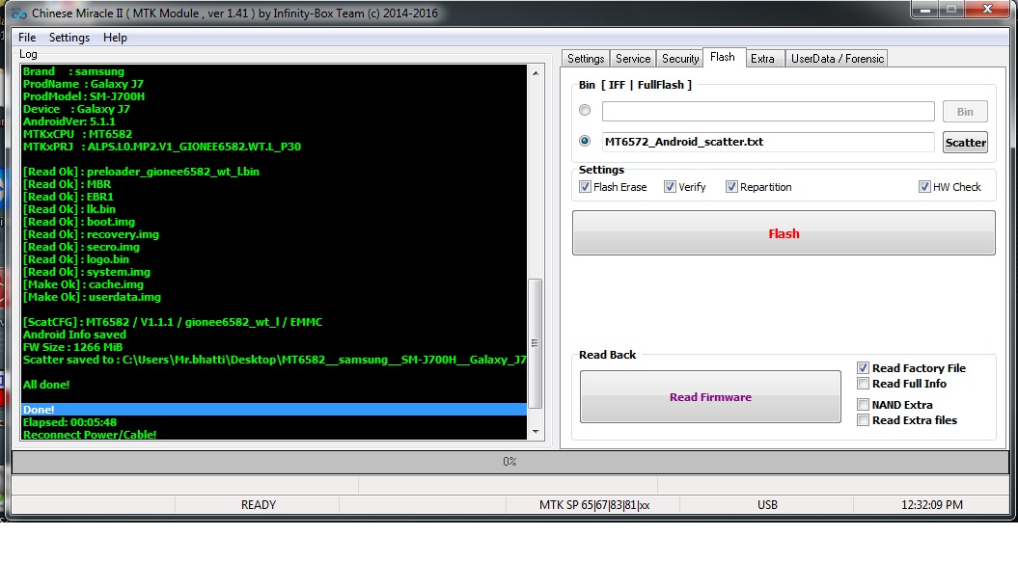Open the UserData / Forensic tab
Viewport: 1018px width, 563px height.
point(837,59)
